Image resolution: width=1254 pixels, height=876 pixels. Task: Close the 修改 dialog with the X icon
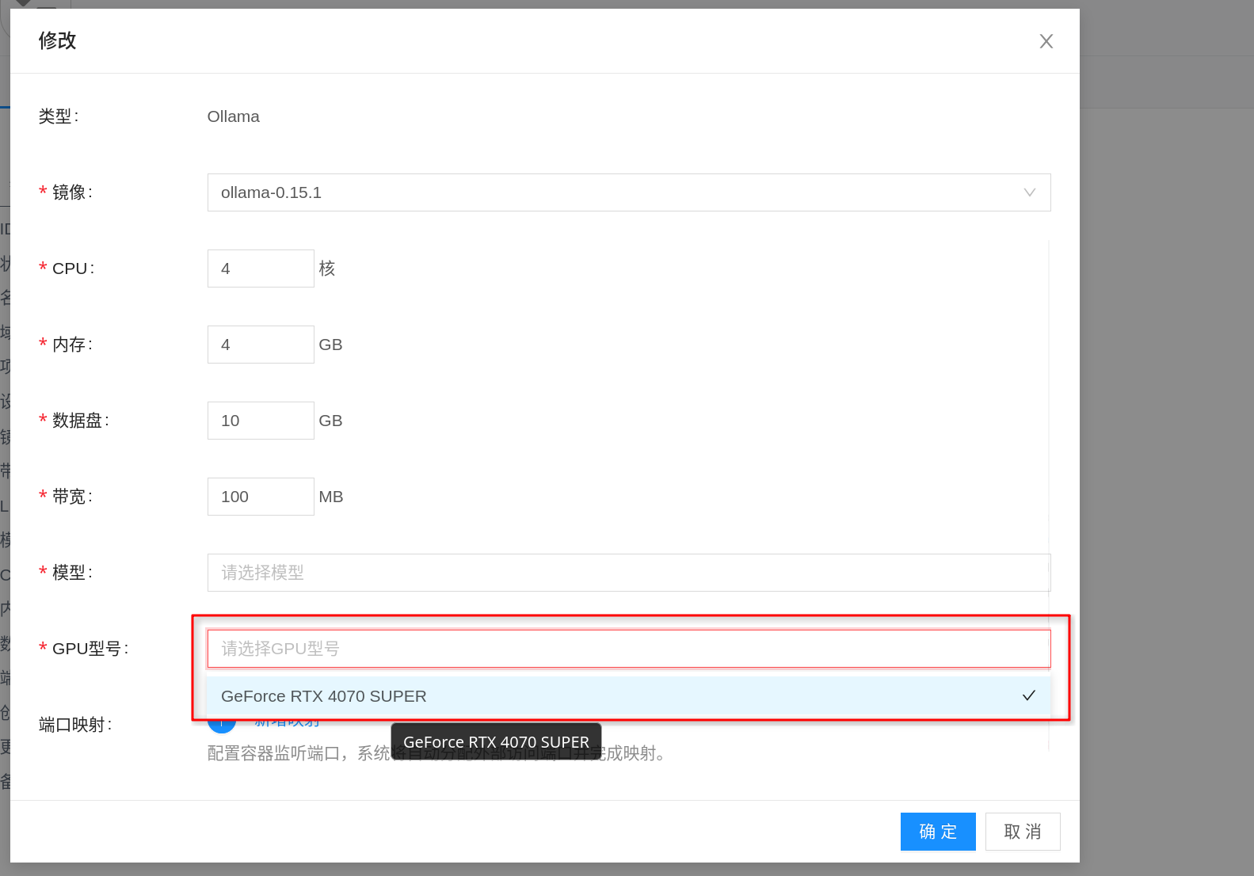1046,41
